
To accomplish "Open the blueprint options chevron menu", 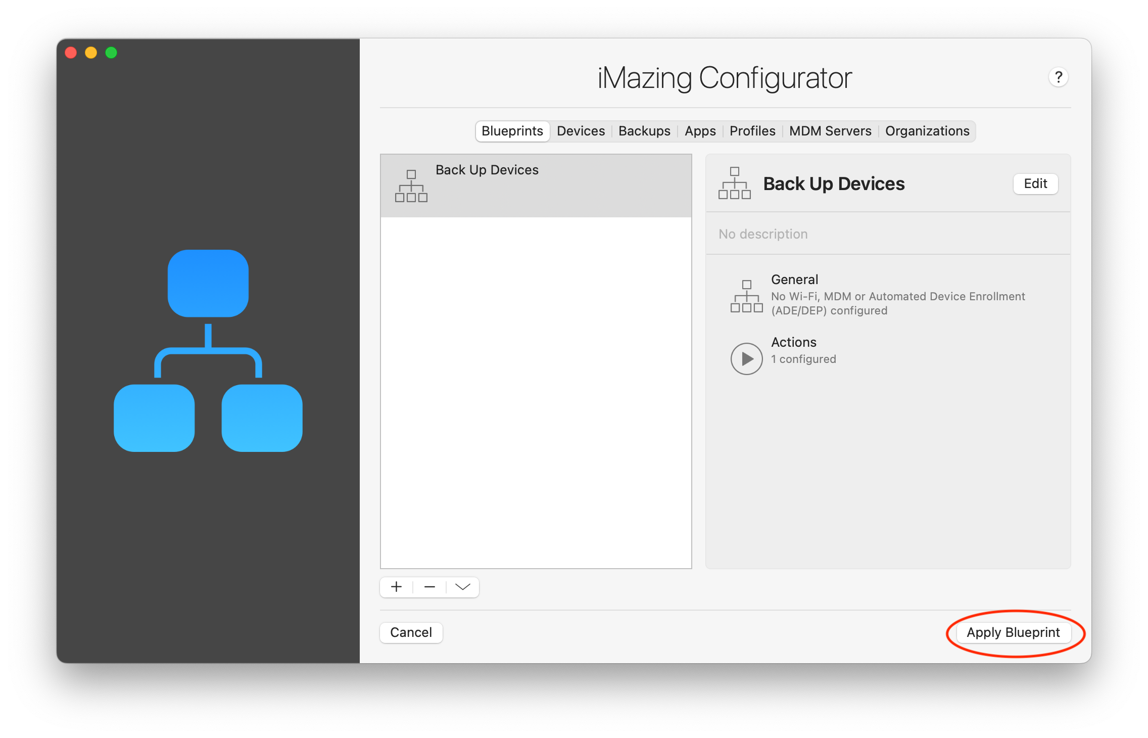I will click(x=462, y=587).
